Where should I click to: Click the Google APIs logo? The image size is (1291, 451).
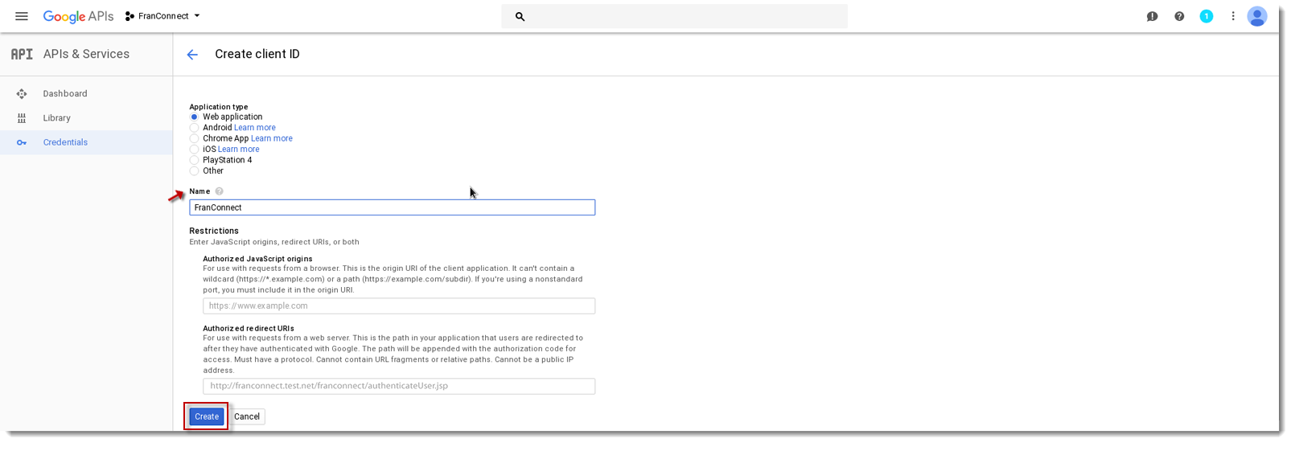[78, 16]
